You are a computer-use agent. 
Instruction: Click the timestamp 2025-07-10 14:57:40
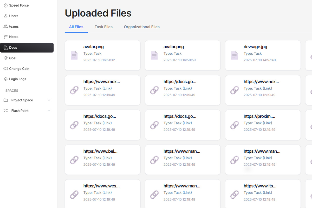pos(260,60)
